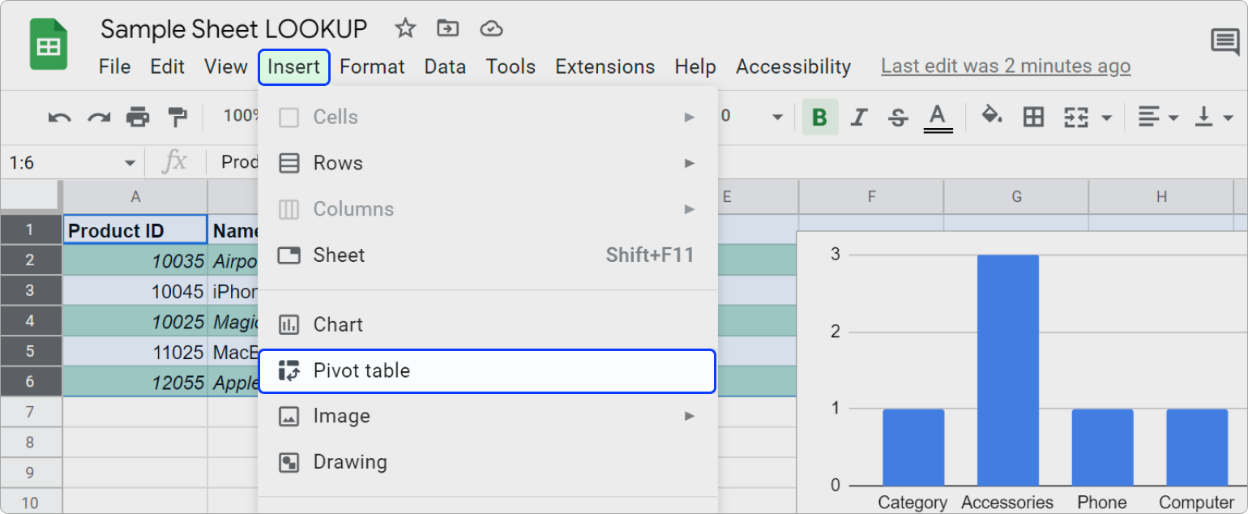Image resolution: width=1248 pixels, height=514 pixels.
Task: Click the Accessories bar in the chart
Action: tap(1007, 370)
